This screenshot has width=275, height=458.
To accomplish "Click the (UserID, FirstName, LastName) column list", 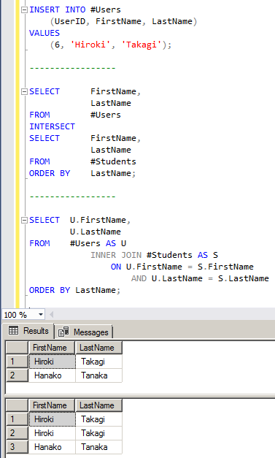I will click(x=124, y=21).
